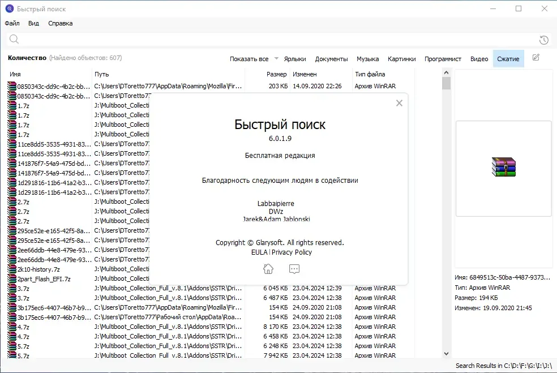
Task: Click the scrollbar up arrow
Action: coord(446,72)
